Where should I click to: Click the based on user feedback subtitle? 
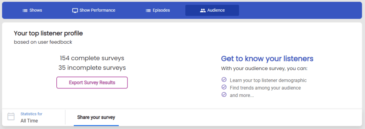pos(43,42)
